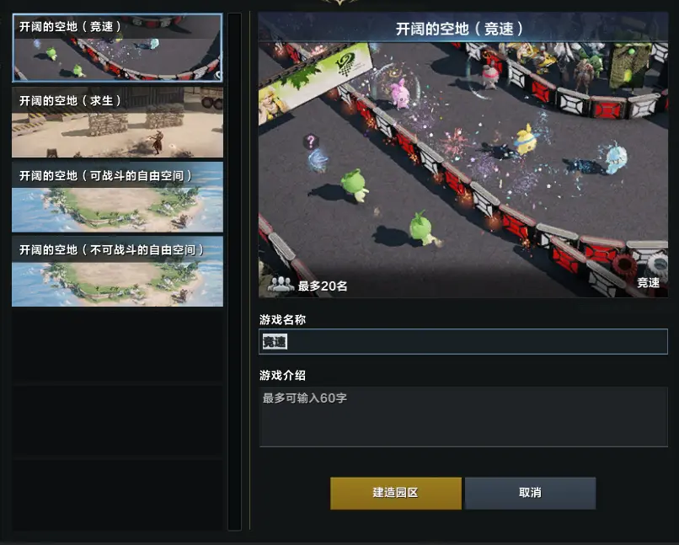Viewport: 679px width, 545px height.
Task: Click the 建造园区 gold button
Action: coord(395,493)
